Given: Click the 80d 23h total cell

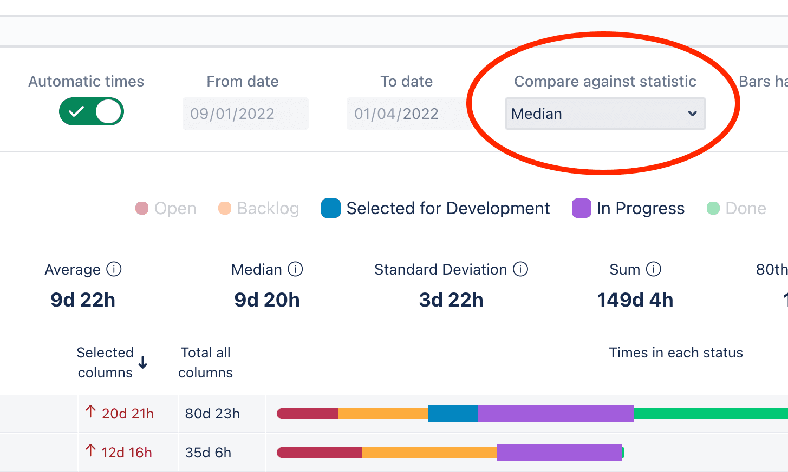Looking at the screenshot, I should tap(212, 414).
